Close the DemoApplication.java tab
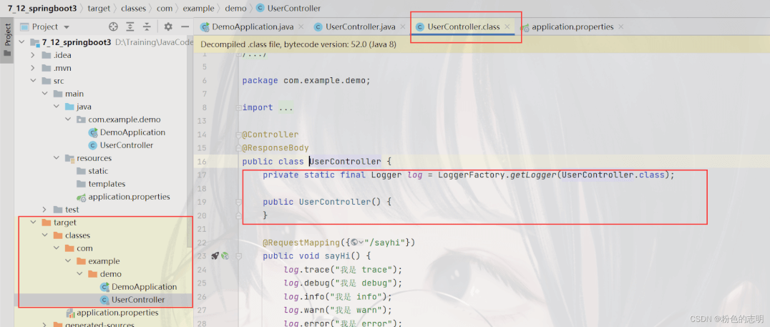Screen dimensions: 770x327 tap(301, 26)
